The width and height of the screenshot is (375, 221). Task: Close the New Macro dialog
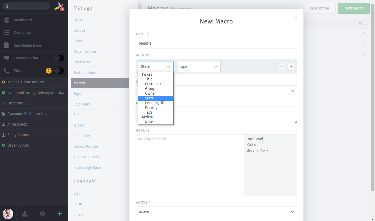295,17
